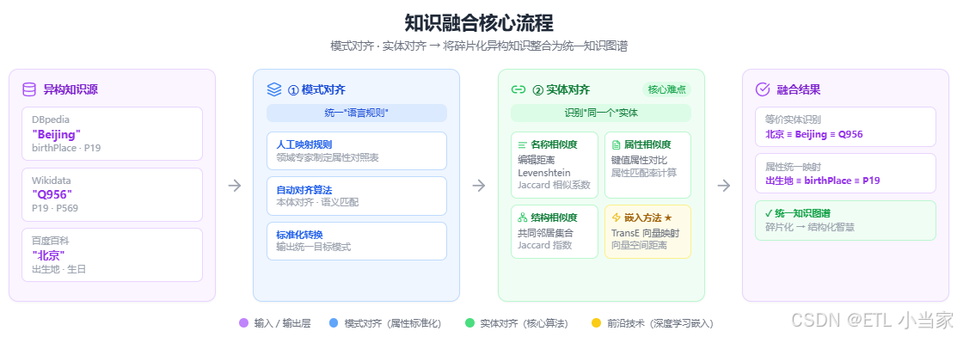Click the star after 嵌入方法

pos(668,218)
